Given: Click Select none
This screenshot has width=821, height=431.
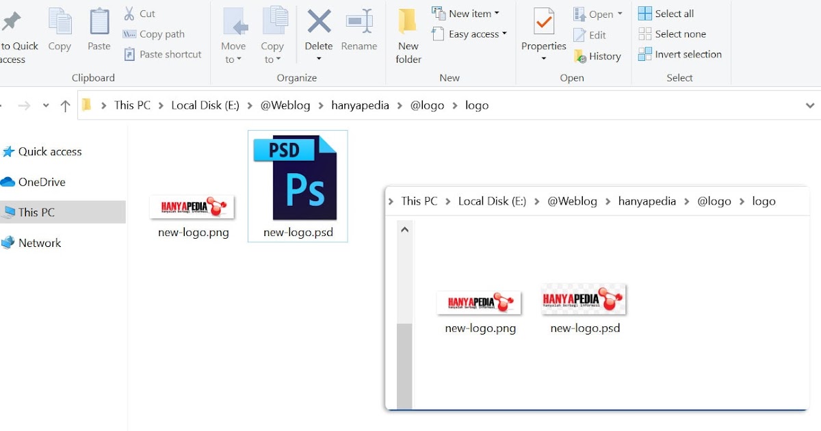Looking at the screenshot, I should (672, 34).
